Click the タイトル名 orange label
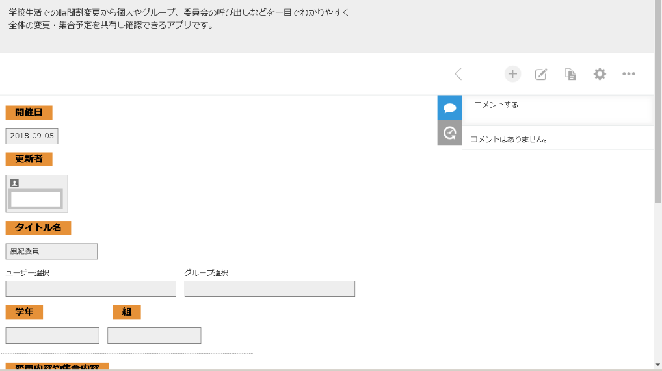Viewport: 662px width, 371px height. click(38, 228)
